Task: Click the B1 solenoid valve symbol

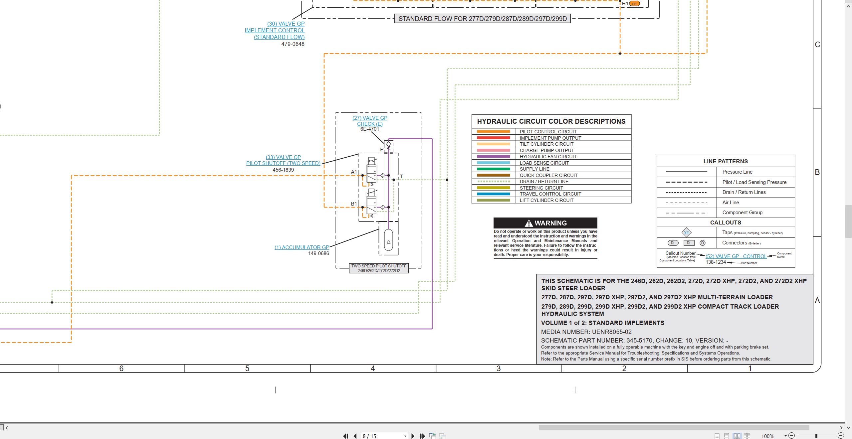Action: pyautogui.click(x=371, y=203)
